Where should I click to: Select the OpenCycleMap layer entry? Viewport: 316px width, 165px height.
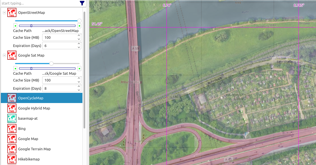(x=31, y=98)
